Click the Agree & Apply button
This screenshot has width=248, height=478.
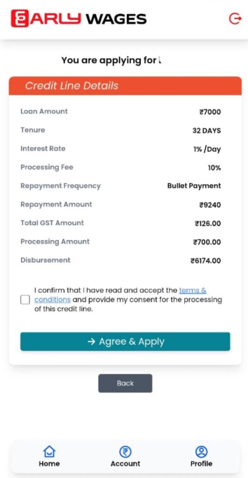tap(125, 341)
